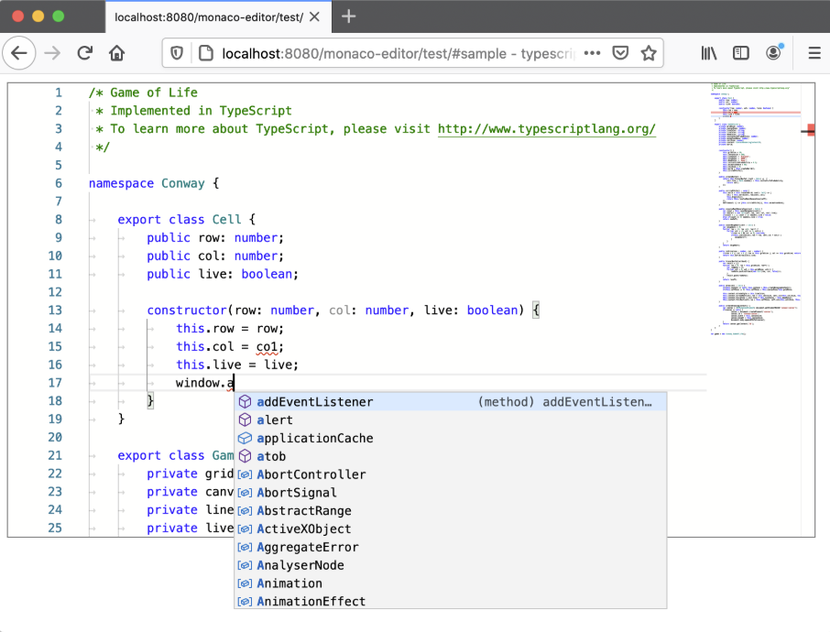
Task: Click the browser Back arrow button
Action: point(19,53)
